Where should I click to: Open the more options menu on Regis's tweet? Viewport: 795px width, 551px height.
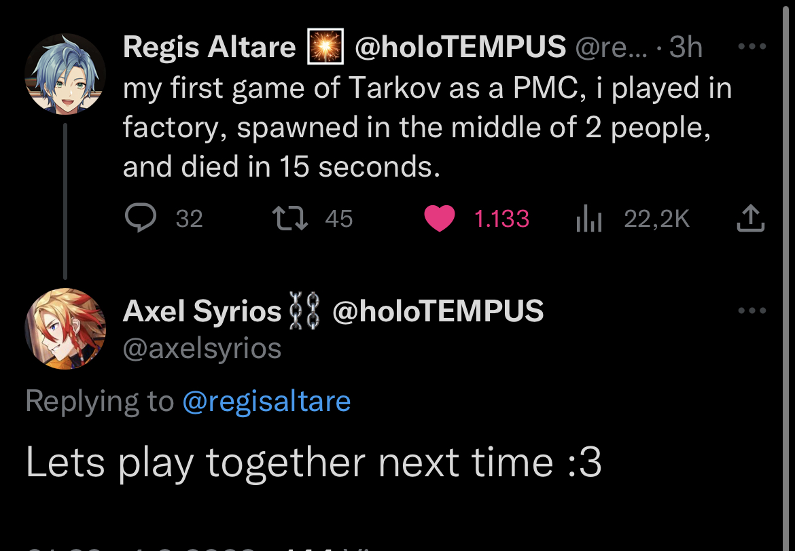pyautogui.click(x=752, y=47)
